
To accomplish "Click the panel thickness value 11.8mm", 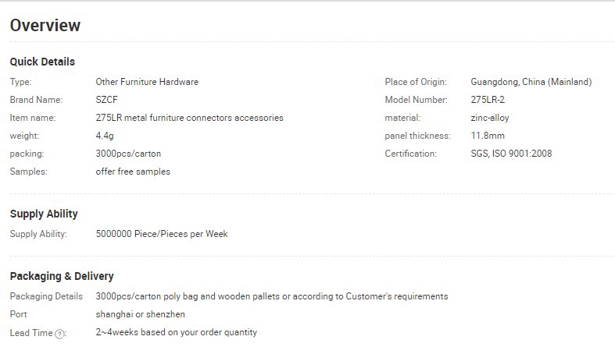I will [x=488, y=136].
